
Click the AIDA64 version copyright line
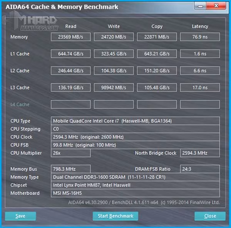144,202
